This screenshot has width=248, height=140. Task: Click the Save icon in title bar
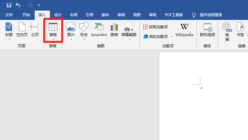click(9, 5)
